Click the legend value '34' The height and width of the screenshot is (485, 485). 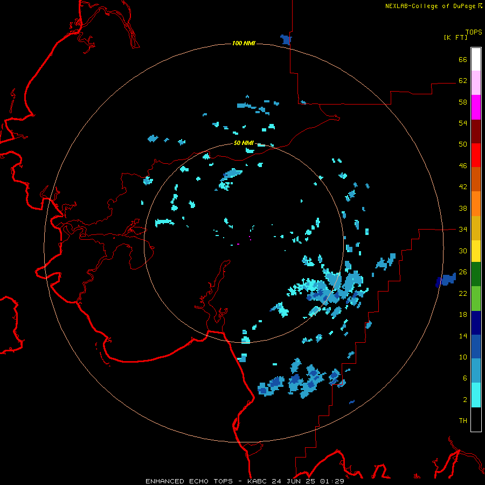coord(463,230)
